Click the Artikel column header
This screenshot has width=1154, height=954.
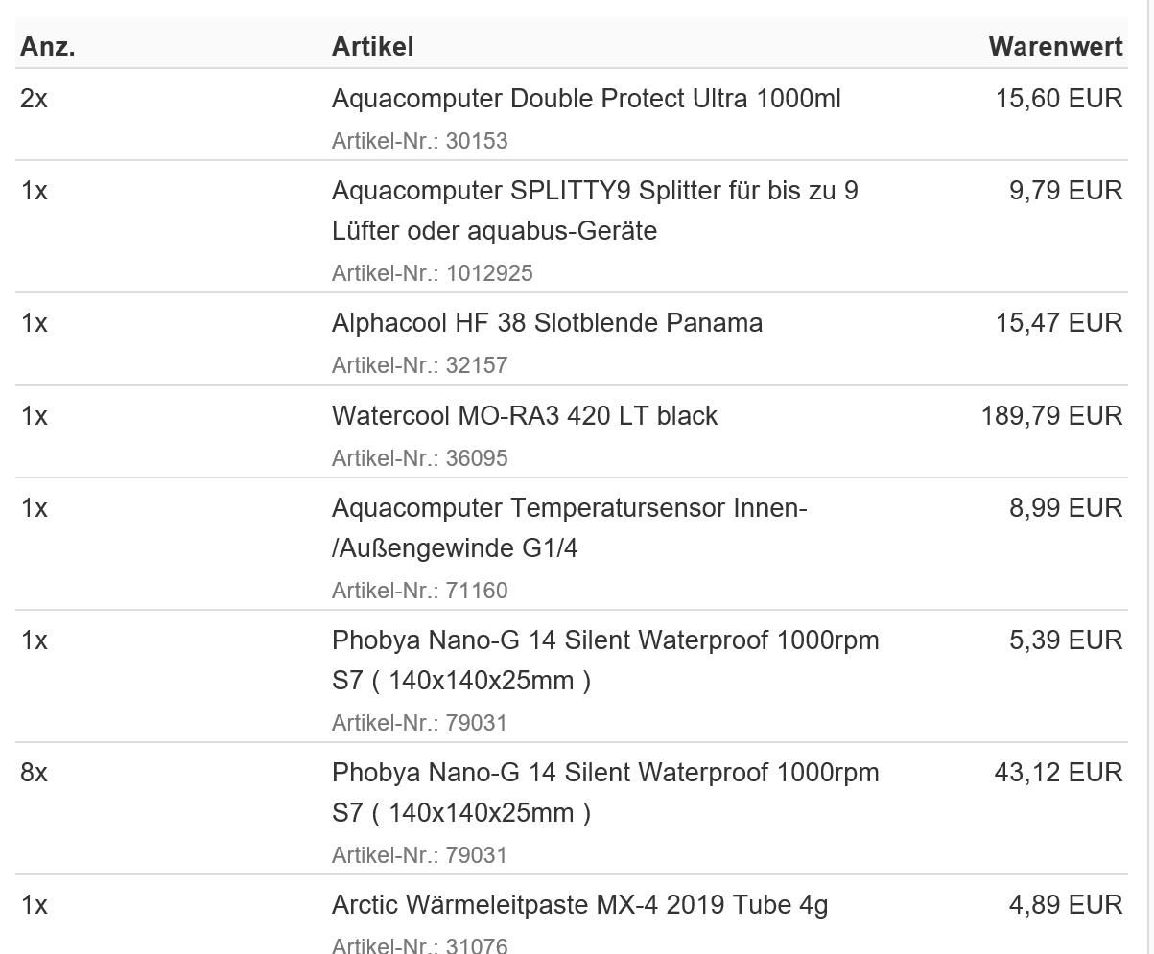point(372,47)
